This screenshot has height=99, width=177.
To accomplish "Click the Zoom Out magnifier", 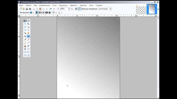I will click(x=58, y=9).
